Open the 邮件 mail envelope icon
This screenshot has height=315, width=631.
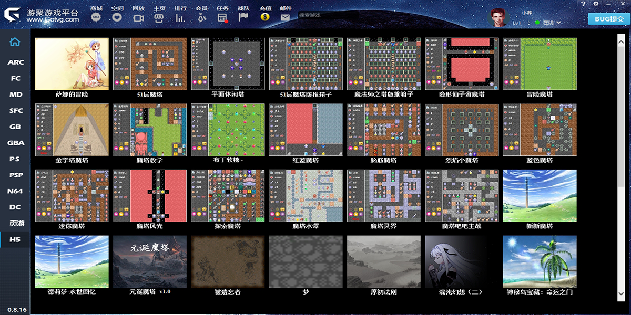click(x=285, y=17)
